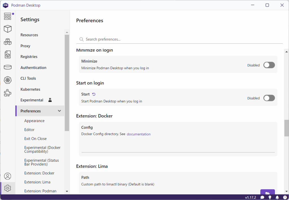Screen dimensions: 289x200
Task: Select the Registries settings item
Action: [29, 57]
